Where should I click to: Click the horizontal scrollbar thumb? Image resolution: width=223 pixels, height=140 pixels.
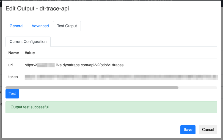coord(92,88)
